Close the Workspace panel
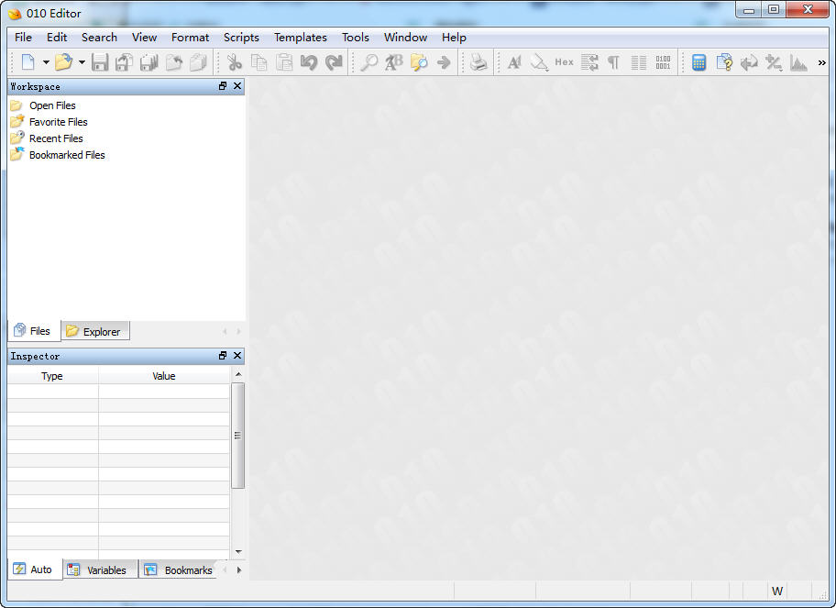 click(237, 86)
